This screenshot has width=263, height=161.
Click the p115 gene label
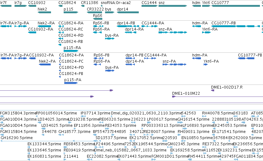coord(68,9)
